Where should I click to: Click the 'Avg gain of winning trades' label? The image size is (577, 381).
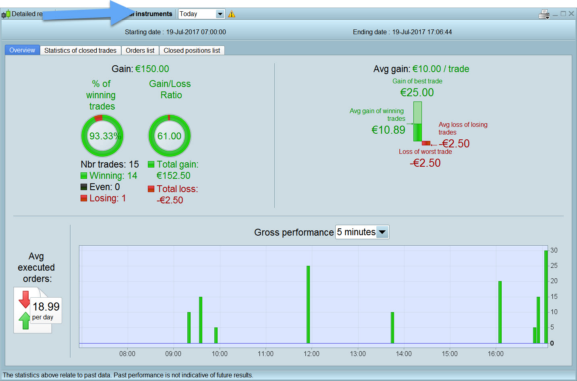377,115
